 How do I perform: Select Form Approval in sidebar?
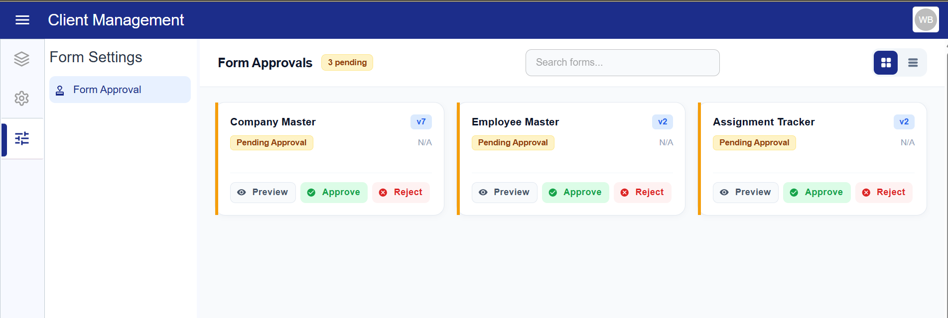click(120, 90)
